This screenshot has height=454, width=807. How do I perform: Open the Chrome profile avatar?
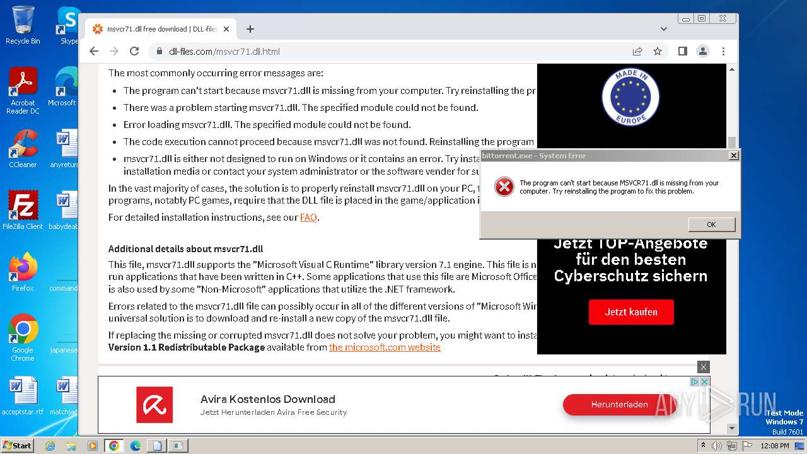(x=702, y=51)
